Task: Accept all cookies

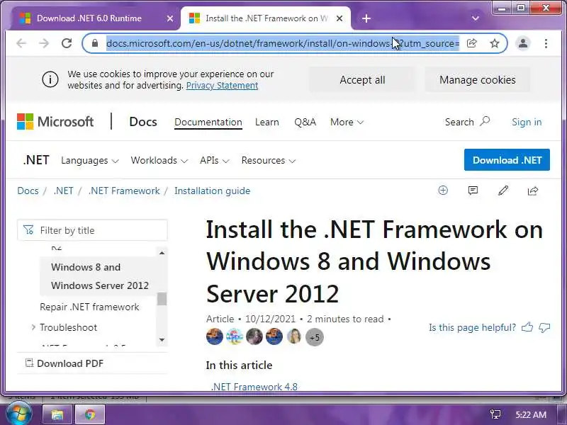Action: tap(362, 80)
